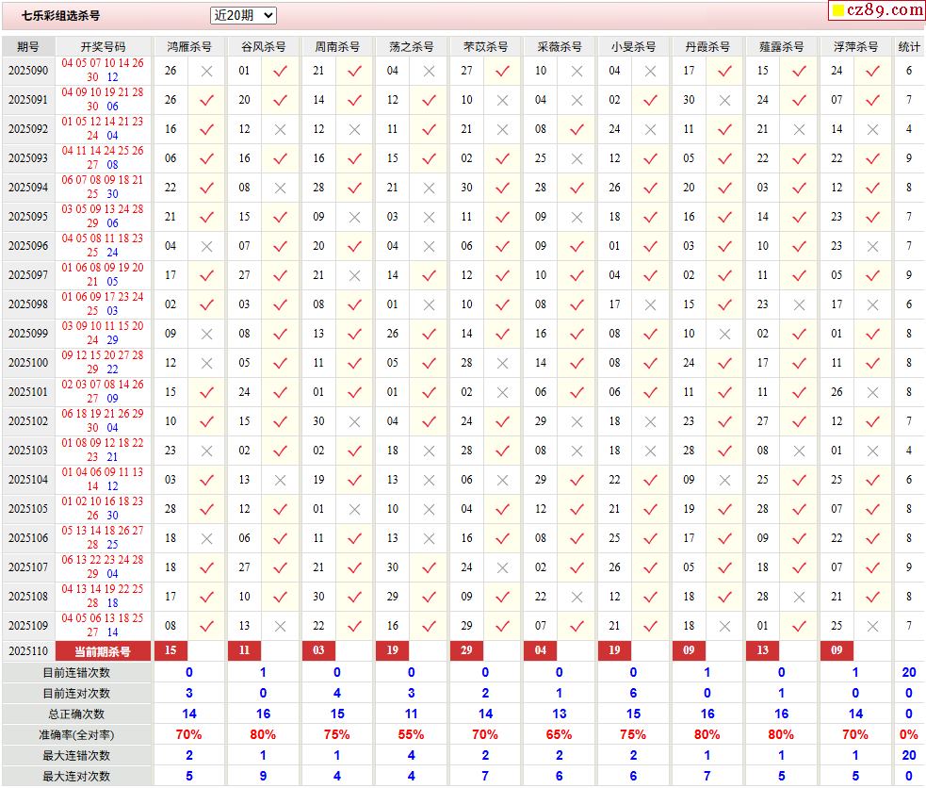The height and width of the screenshot is (788, 926).
Task: Click the check mark for 谷风杀号 in row 2025090
Action: click(281, 72)
